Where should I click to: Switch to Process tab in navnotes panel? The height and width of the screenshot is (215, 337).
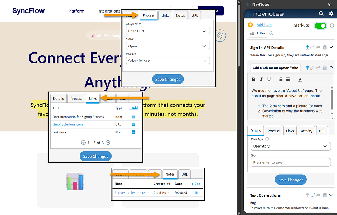point(273,131)
